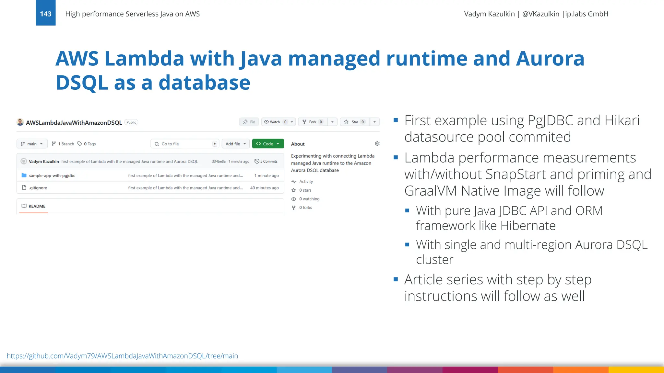The height and width of the screenshot is (373, 664).
Task: Star the AWSLambdaJavaWithAmazonDSQL repository
Action: pos(354,122)
